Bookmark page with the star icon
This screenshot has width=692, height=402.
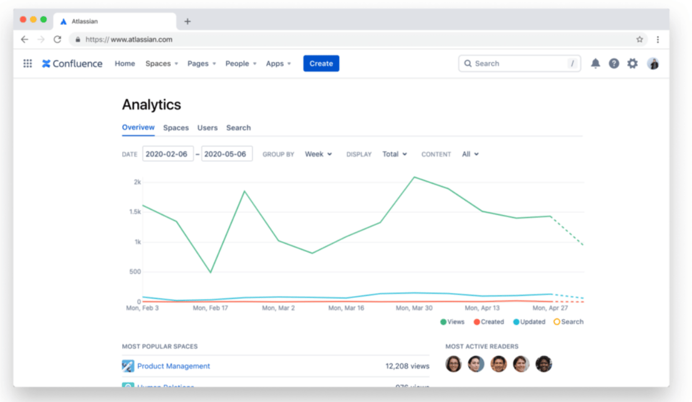(x=640, y=39)
